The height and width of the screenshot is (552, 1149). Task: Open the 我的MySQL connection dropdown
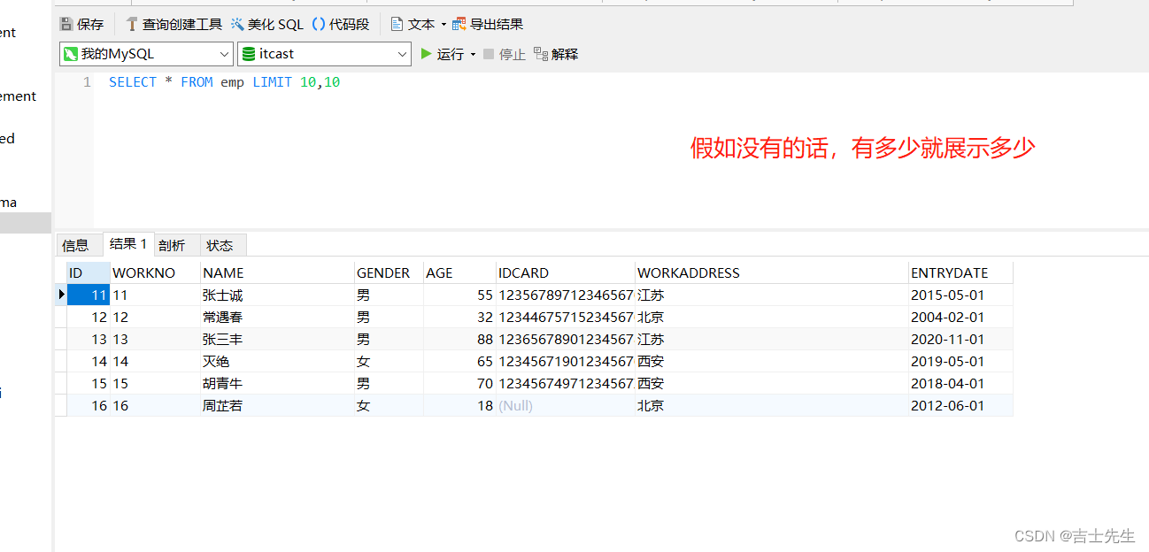[147, 54]
